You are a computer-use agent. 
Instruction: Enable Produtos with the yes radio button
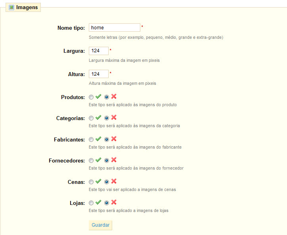point(91,97)
